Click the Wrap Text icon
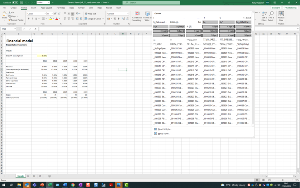This screenshot has height=188, width=300. pos(85,14)
